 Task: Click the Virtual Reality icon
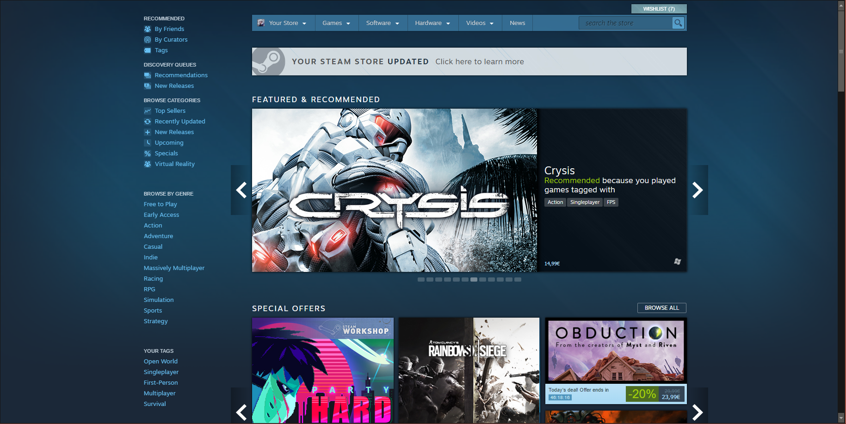click(x=148, y=164)
